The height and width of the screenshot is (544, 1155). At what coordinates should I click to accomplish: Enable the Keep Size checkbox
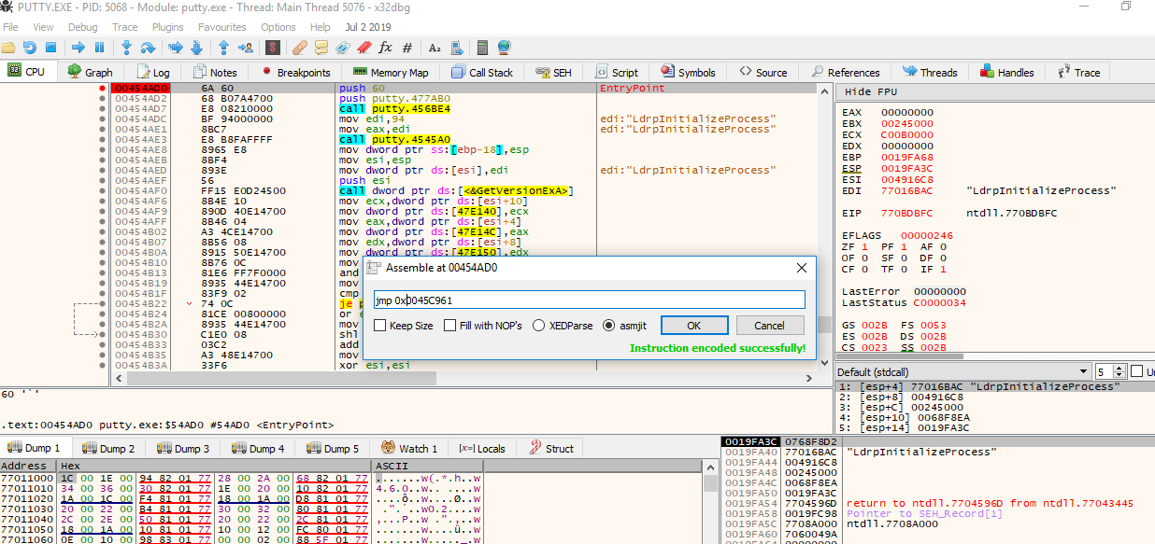coord(380,326)
